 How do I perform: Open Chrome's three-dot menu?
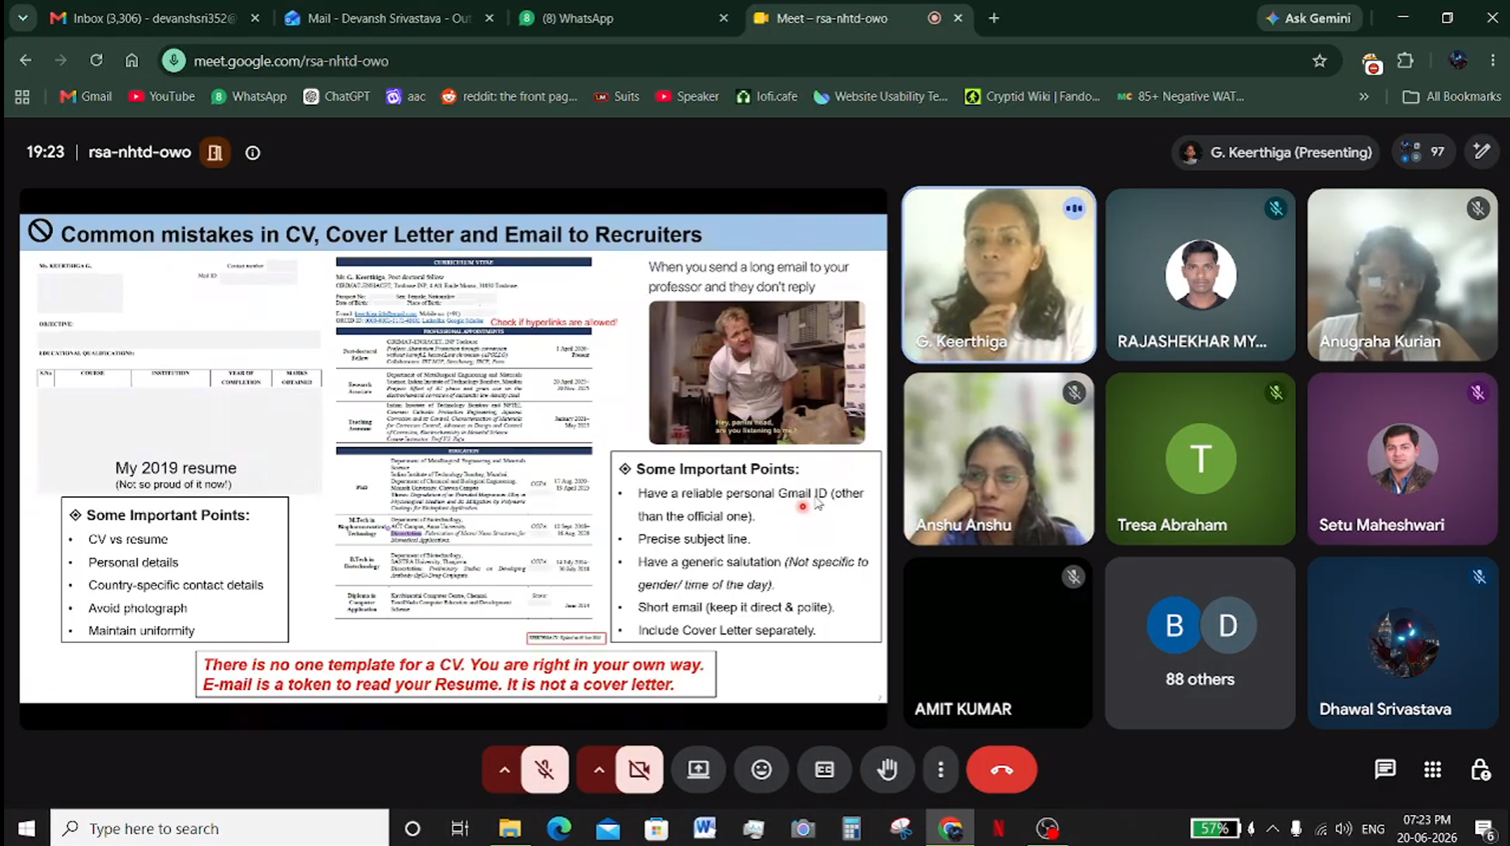[1492, 61]
